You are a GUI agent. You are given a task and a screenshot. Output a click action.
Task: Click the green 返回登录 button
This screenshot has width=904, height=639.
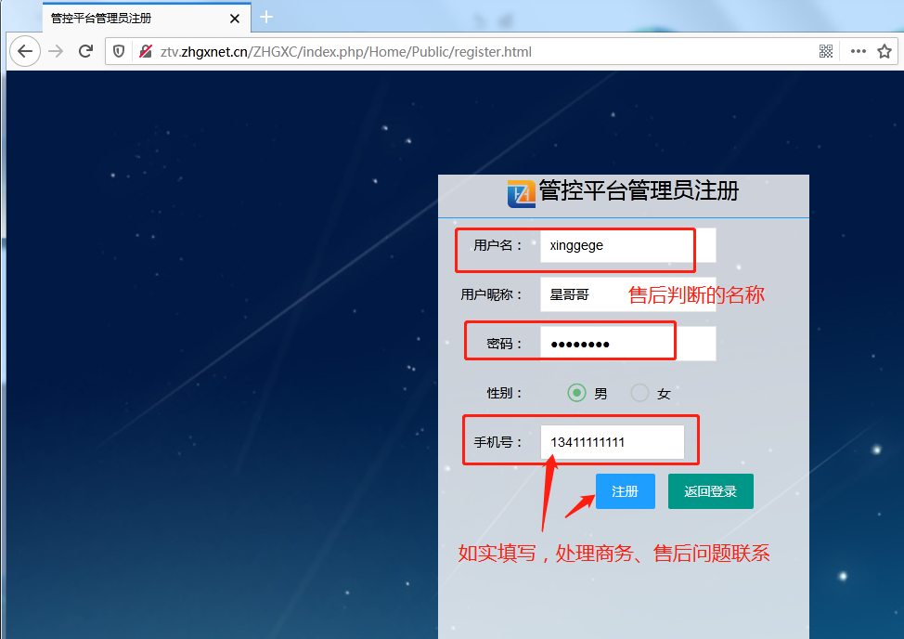[x=710, y=491]
